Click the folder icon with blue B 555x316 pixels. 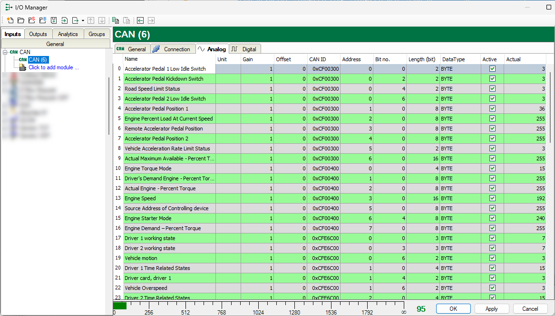[x=42, y=20]
